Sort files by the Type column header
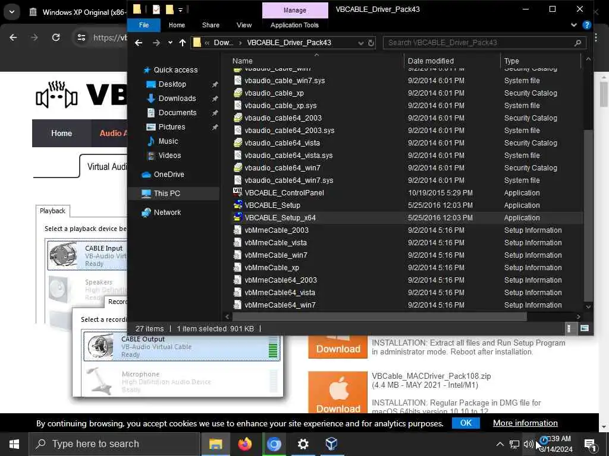This screenshot has height=456, width=609. pyautogui.click(x=511, y=61)
